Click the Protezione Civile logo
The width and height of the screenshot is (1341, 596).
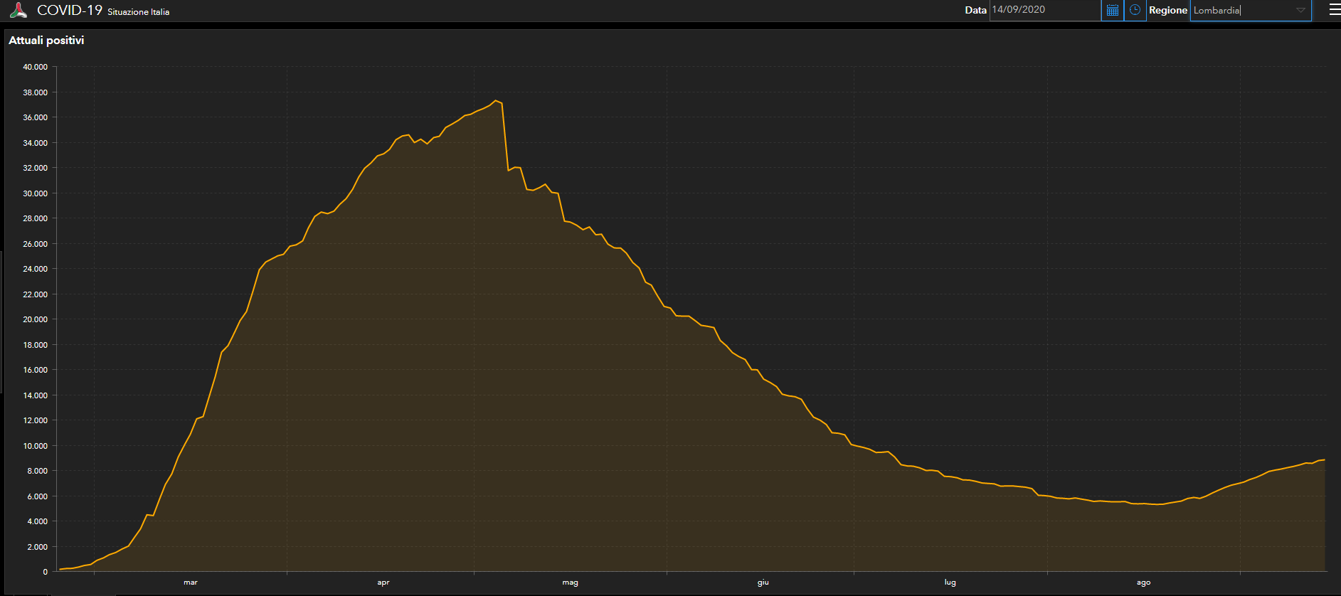coord(18,10)
